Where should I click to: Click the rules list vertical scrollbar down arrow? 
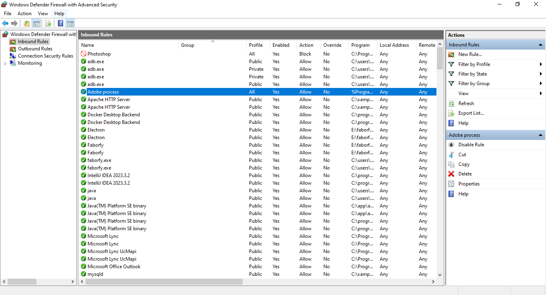pos(440,275)
